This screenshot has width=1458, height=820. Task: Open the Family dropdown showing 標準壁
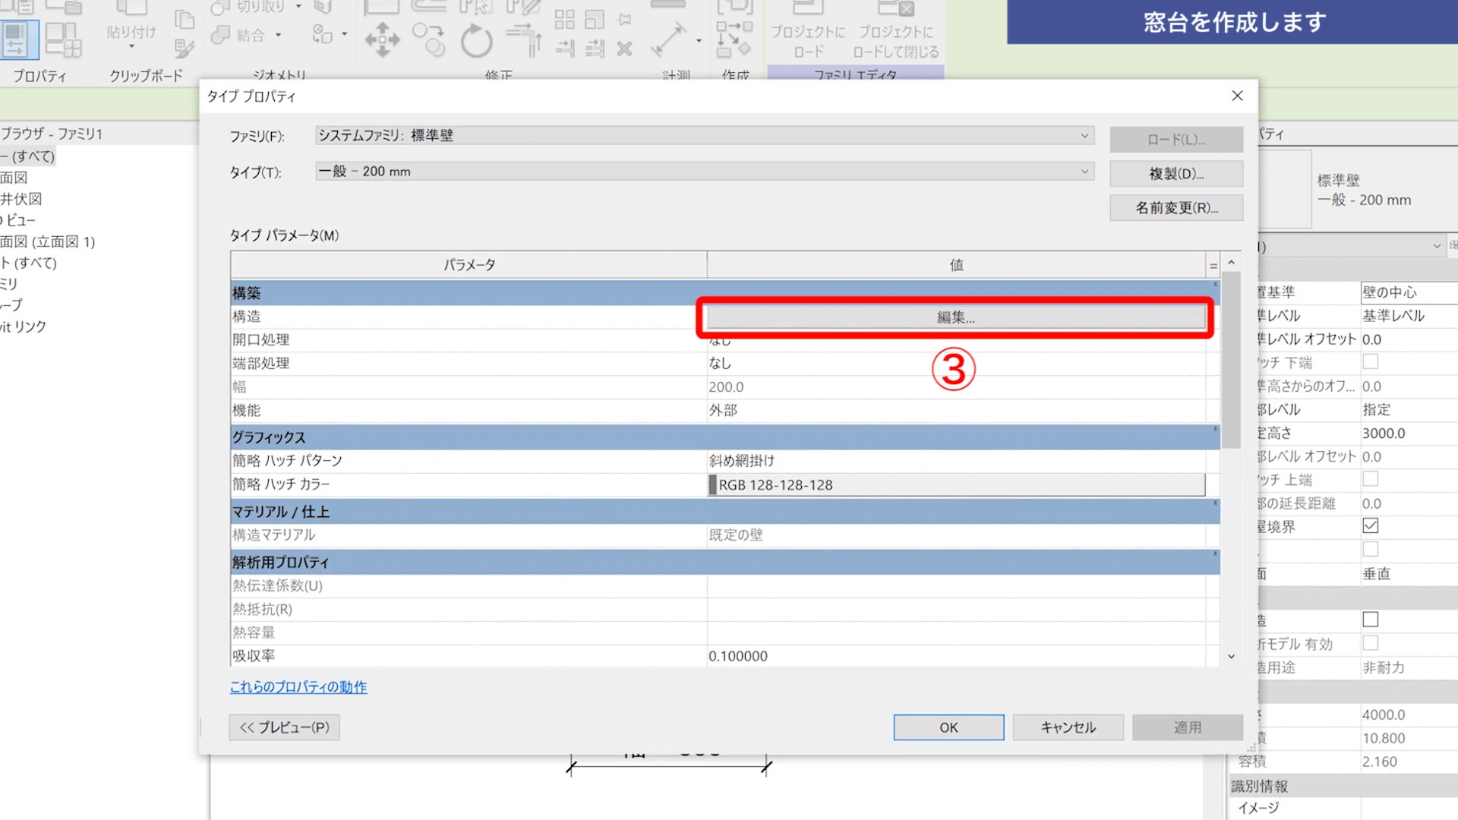pyautogui.click(x=1084, y=135)
